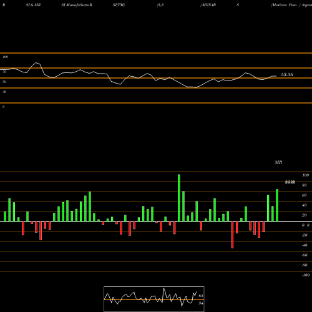312x312 pixels.
Task: Click the RSI line end point near 53.56
Action: pyautogui.click(x=276, y=76)
